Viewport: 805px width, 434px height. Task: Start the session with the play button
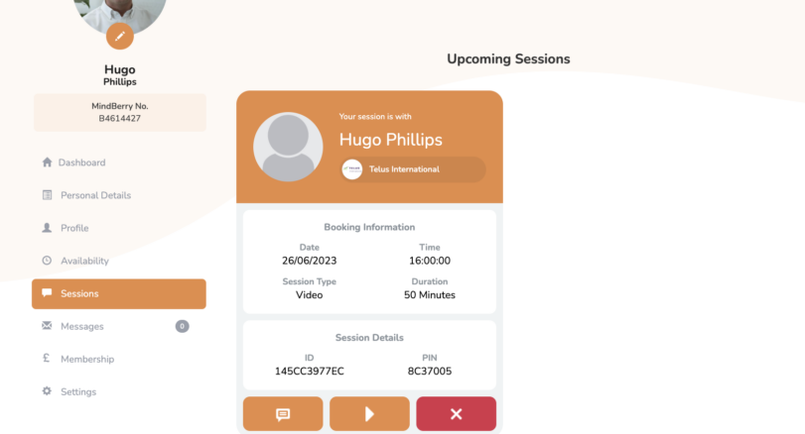point(369,413)
